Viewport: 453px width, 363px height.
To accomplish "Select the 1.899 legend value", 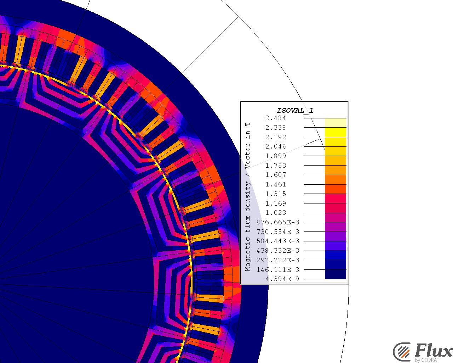I will pyautogui.click(x=275, y=156).
